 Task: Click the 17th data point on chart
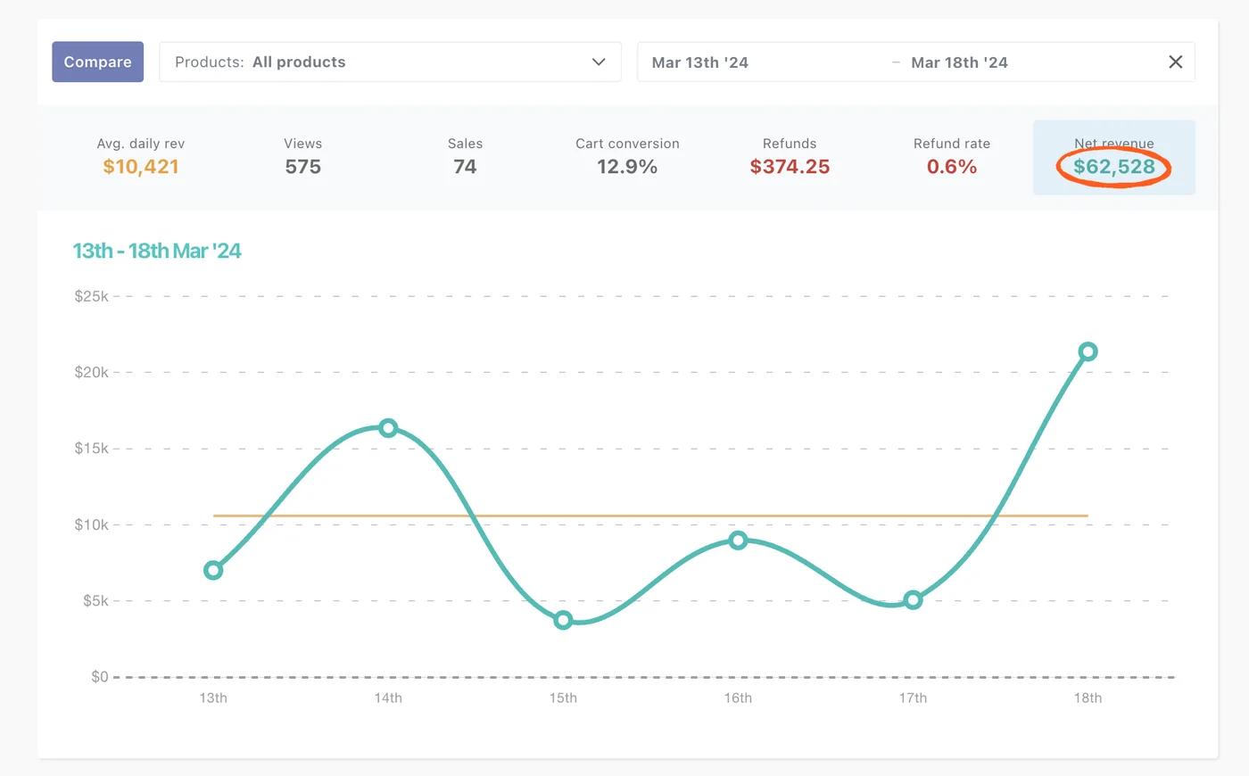[x=913, y=600]
